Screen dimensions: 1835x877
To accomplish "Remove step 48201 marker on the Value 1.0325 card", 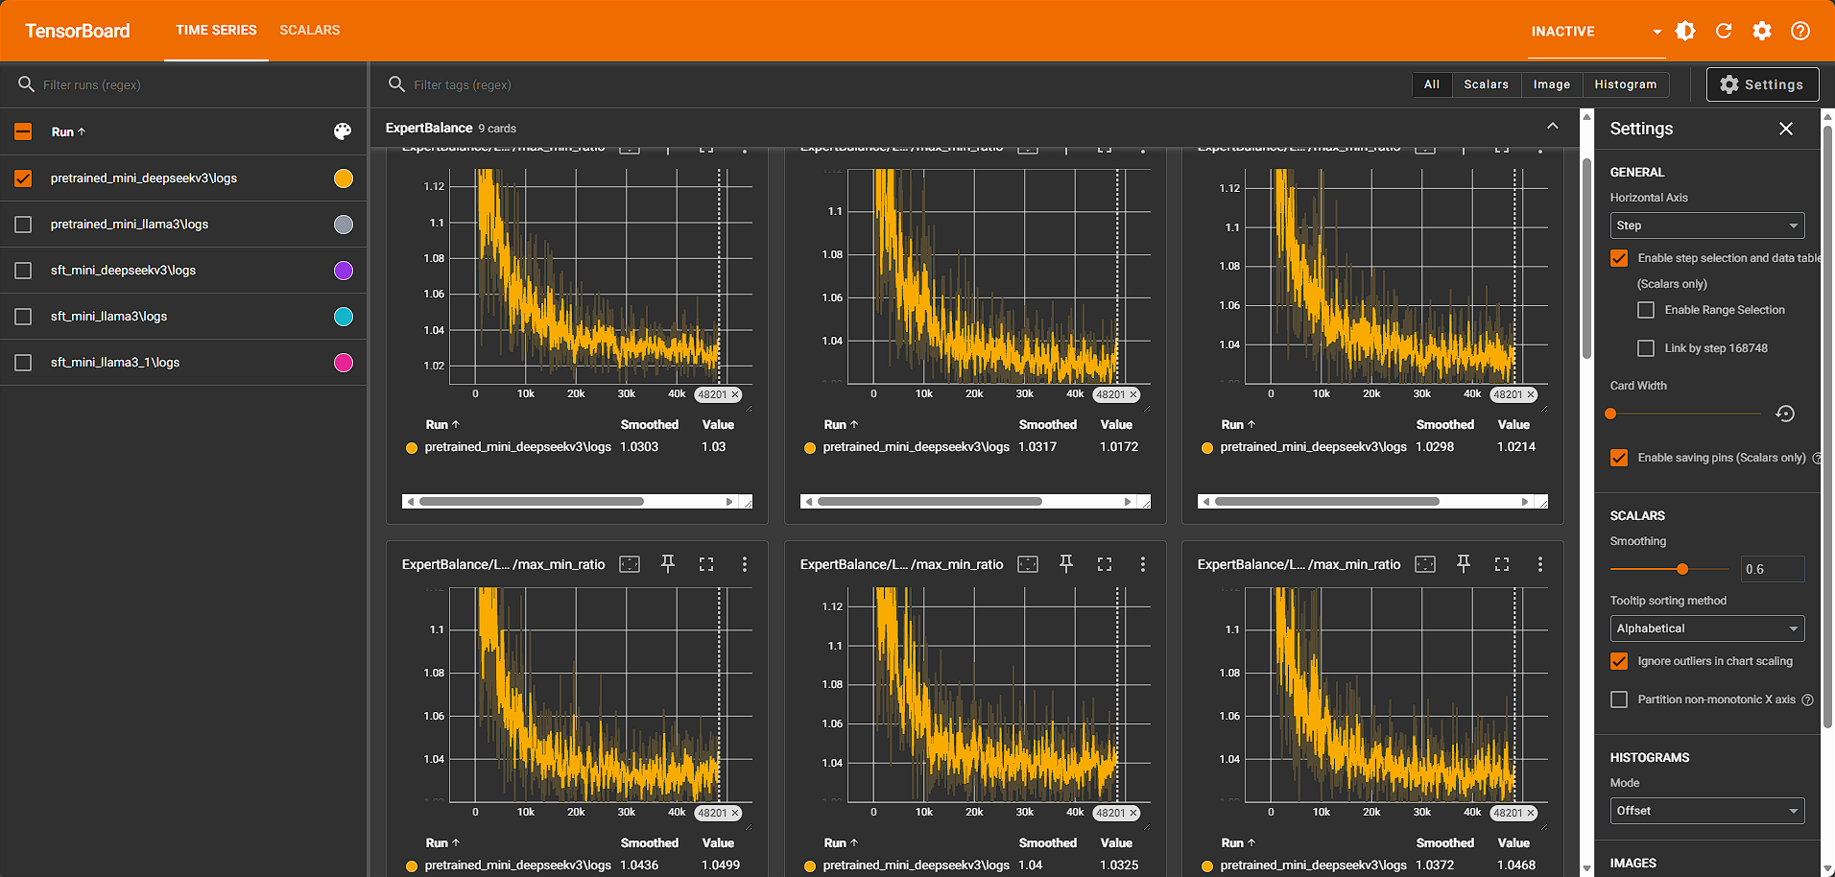I will point(1133,813).
